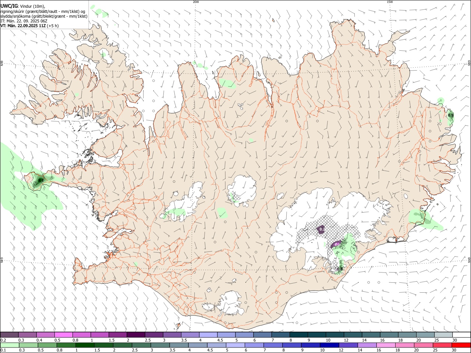This screenshot has width=471, height=353.
Task: Click the 4 light periwinkle swatch in upper legend row
Action: (208, 335)
